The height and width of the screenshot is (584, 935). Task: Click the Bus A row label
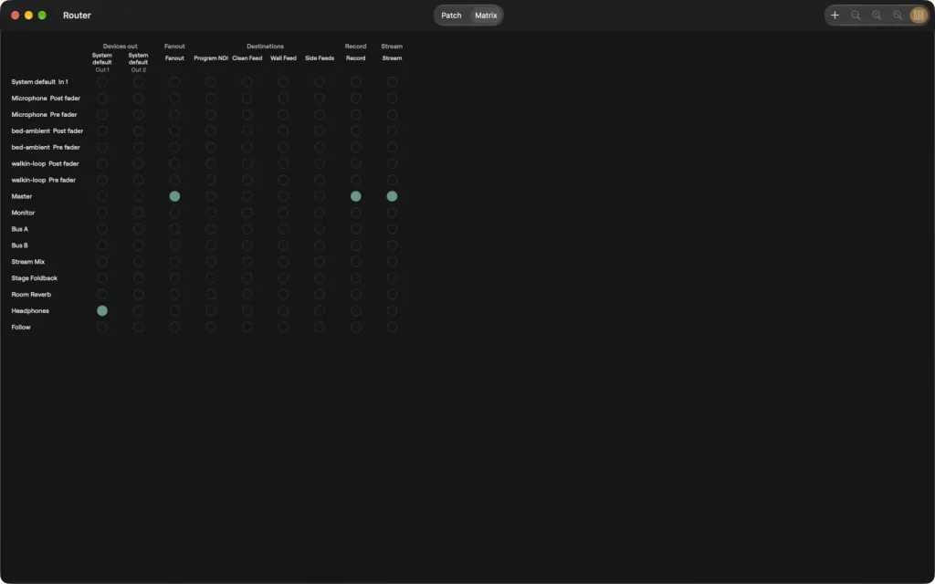(20, 229)
